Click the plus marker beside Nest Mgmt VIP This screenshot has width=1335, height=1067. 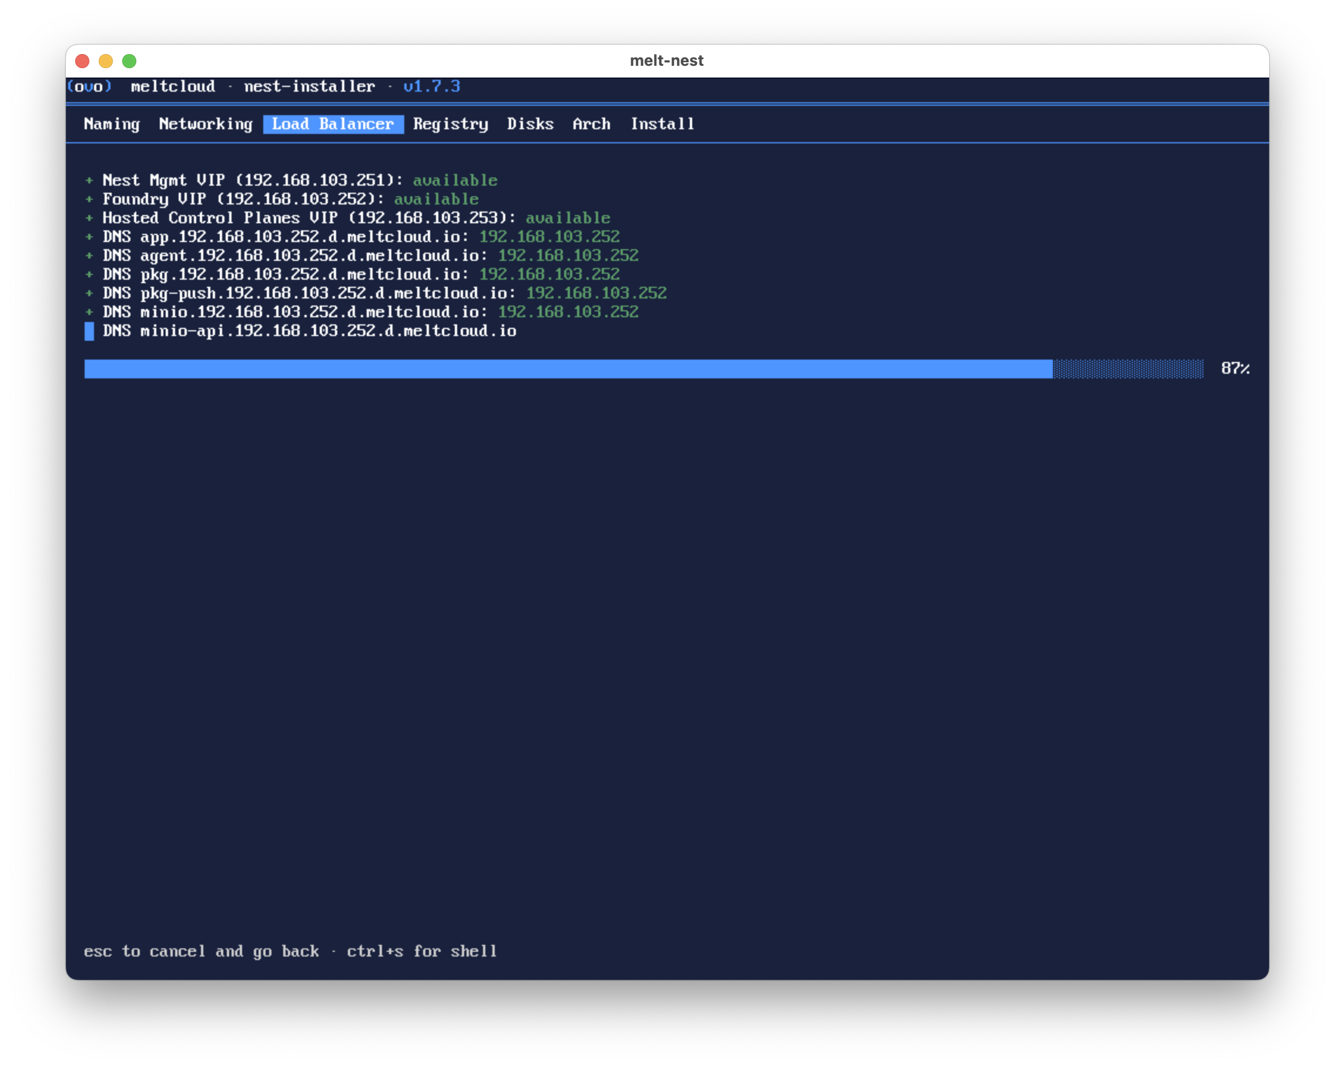[89, 180]
